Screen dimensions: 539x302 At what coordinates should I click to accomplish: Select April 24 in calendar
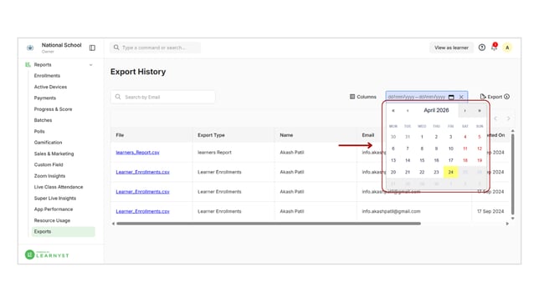pyautogui.click(x=450, y=172)
